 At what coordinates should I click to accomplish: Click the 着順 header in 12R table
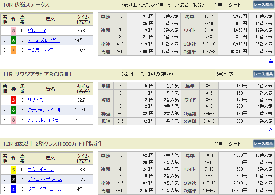tap(5, 158)
